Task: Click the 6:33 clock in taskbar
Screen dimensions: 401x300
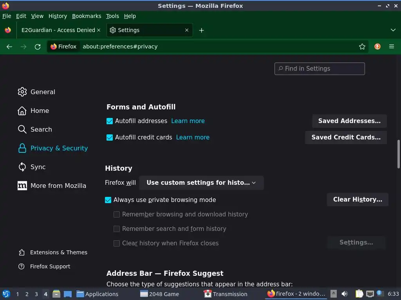Action: tap(393, 294)
